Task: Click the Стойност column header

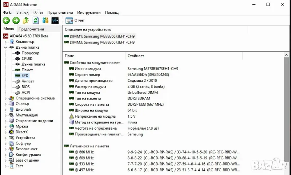Action: [x=136, y=56]
